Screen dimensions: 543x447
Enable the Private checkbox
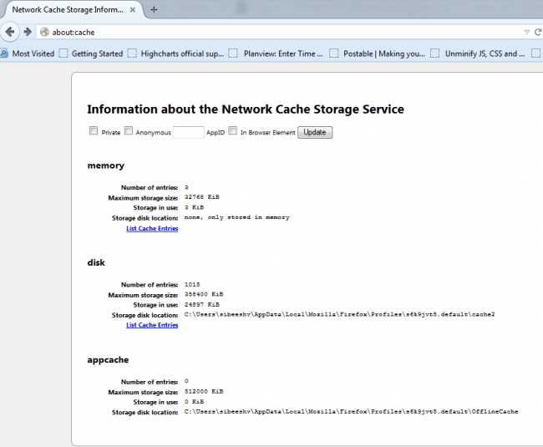click(94, 130)
